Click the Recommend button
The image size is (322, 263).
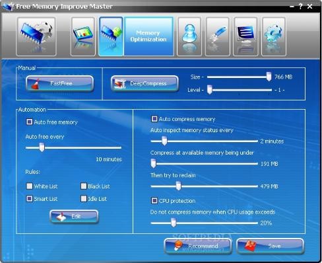[x=198, y=246]
